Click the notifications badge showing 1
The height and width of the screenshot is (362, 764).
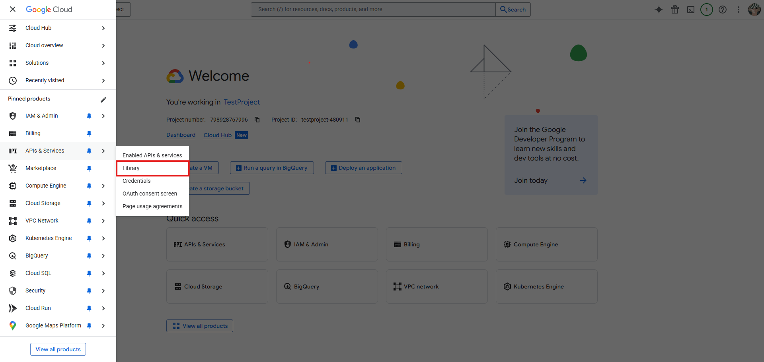(x=707, y=10)
